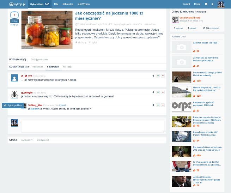Open Deskorolkowe faile przy 1000 klatek

tap(207, 74)
